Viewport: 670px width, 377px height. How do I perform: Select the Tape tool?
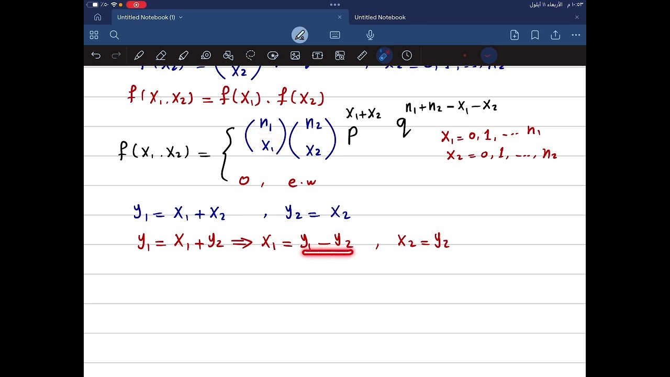click(206, 55)
